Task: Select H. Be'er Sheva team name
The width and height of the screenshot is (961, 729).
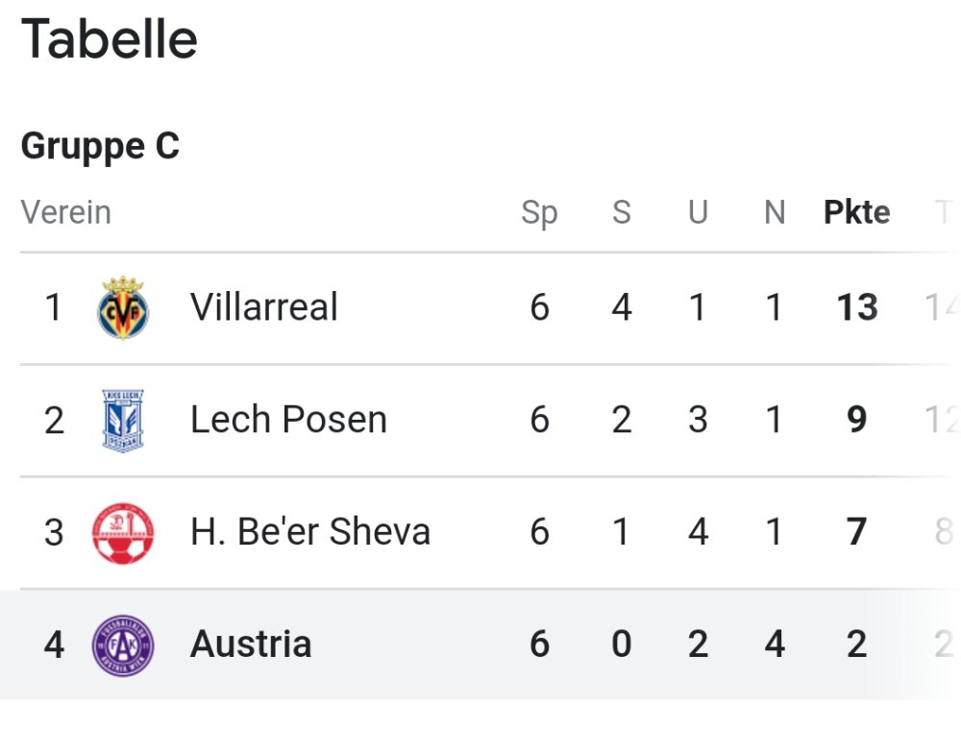Action: tap(310, 532)
